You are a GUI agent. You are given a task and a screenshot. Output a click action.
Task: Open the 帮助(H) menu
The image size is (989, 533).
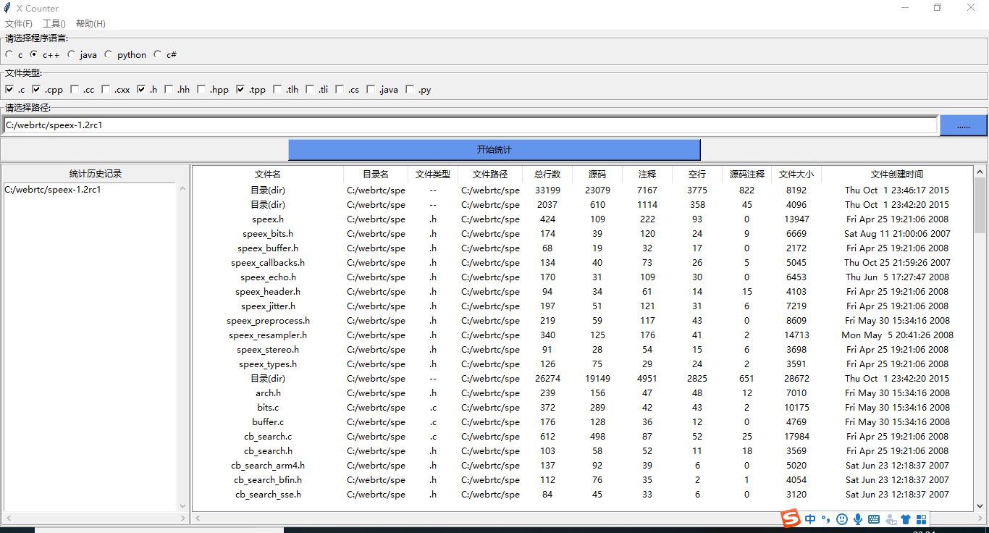click(x=90, y=23)
